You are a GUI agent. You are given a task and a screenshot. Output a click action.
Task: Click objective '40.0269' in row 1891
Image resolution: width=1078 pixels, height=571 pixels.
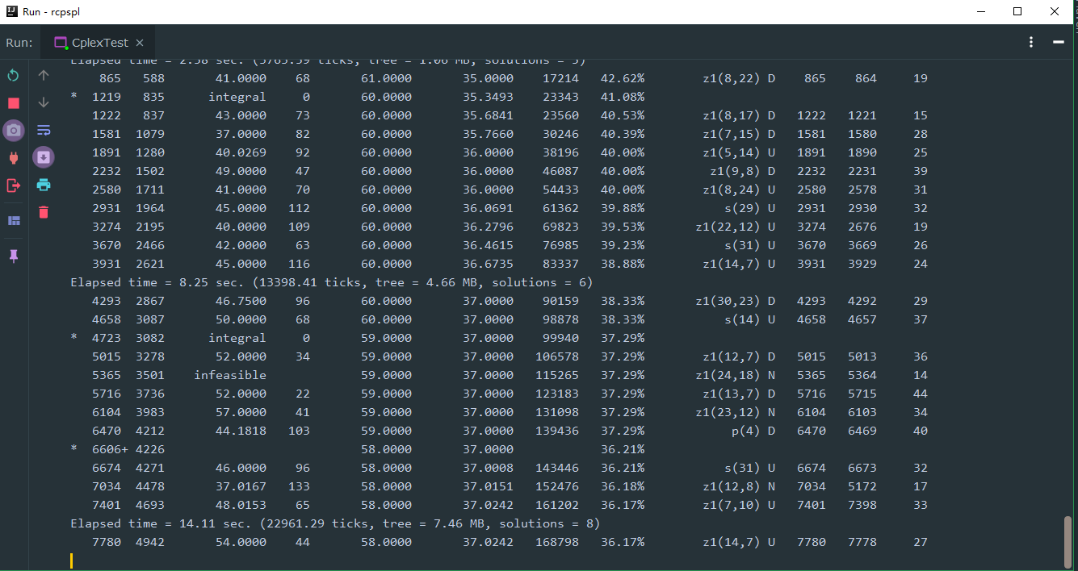241,152
